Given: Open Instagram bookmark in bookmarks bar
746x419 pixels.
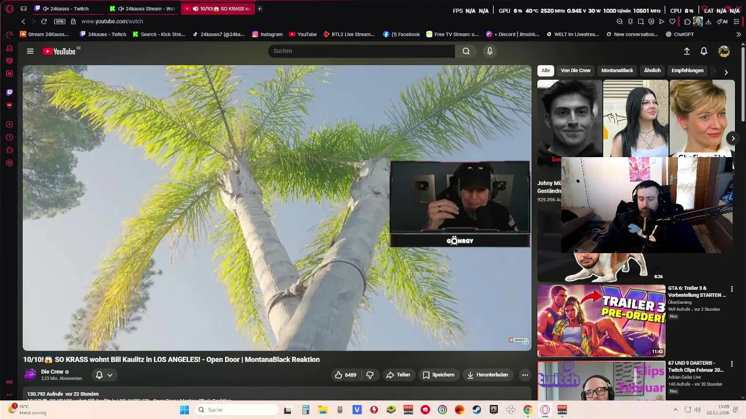Looking at the screenshot, I should (x=267, y=34).
